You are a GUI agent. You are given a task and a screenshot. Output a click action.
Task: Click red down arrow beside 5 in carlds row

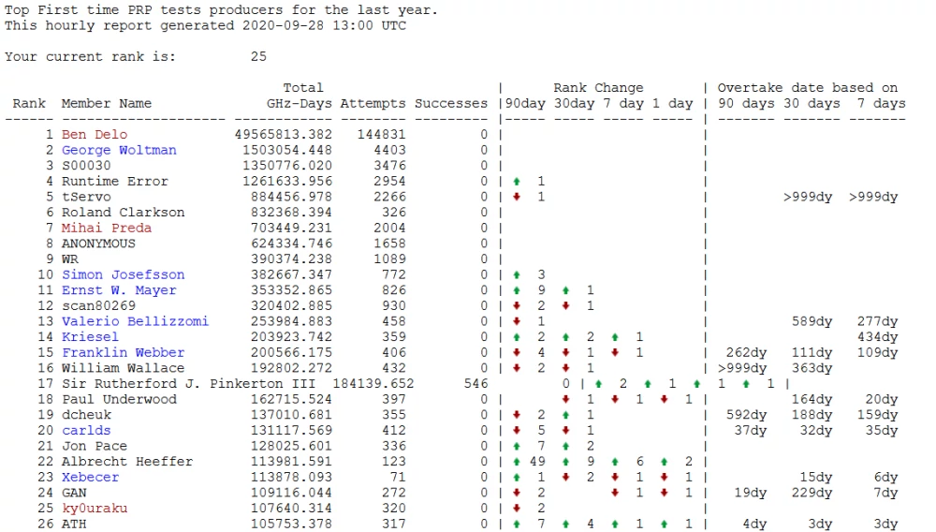[517, 431]
